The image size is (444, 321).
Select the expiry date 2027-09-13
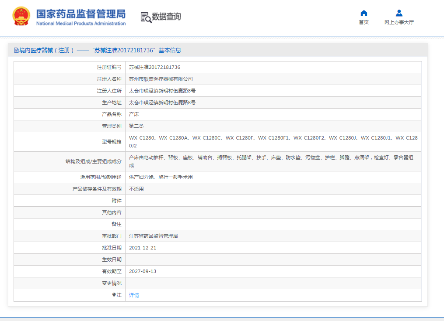pos(143,271)
